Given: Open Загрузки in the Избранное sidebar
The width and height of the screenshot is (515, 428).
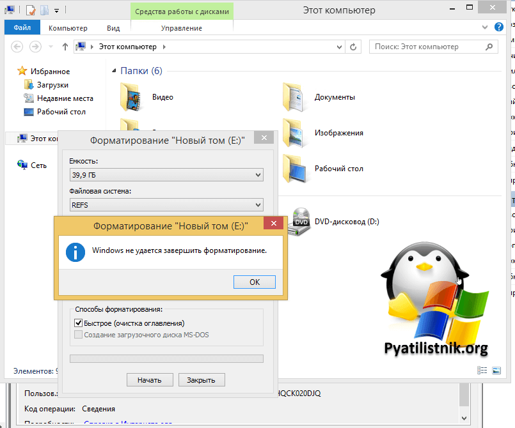Looking at the screenshot, I should point(52,85).
